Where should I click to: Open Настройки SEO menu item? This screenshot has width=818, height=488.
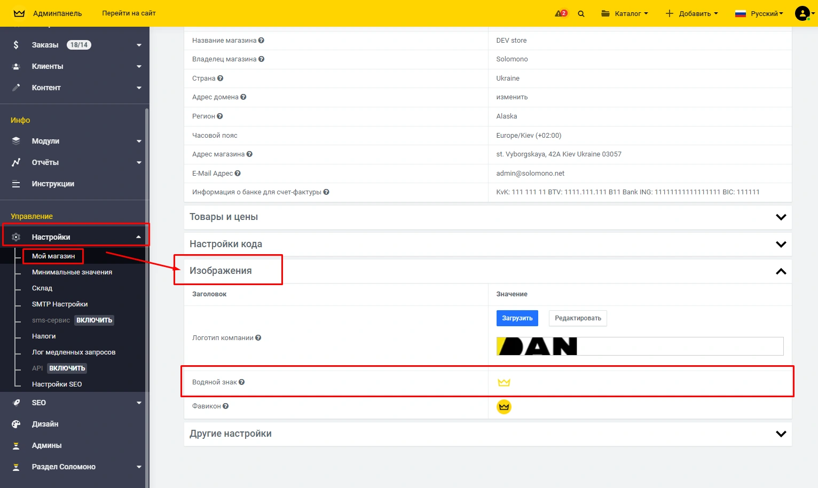tap(57, 384)
